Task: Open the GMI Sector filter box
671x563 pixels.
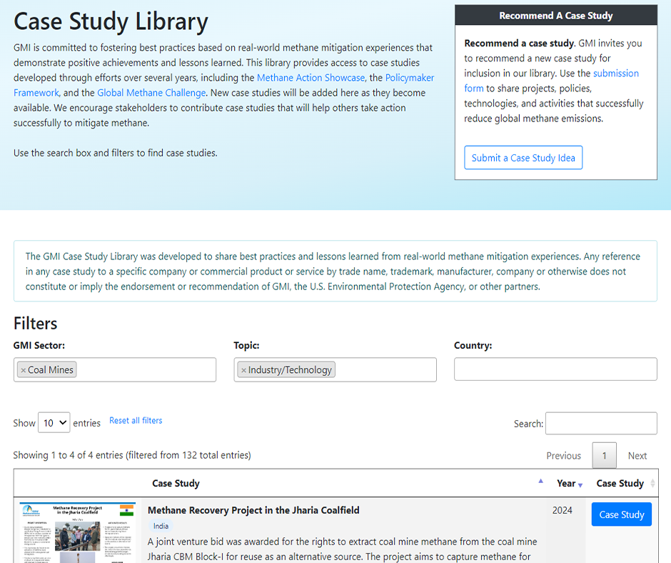Action: point(143,370)
